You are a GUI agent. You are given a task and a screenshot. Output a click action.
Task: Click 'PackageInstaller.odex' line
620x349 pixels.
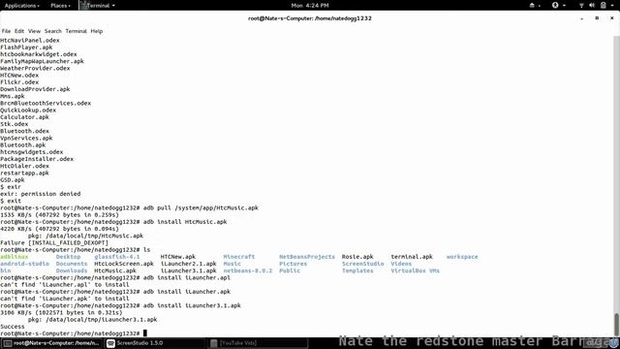(37, 159)
